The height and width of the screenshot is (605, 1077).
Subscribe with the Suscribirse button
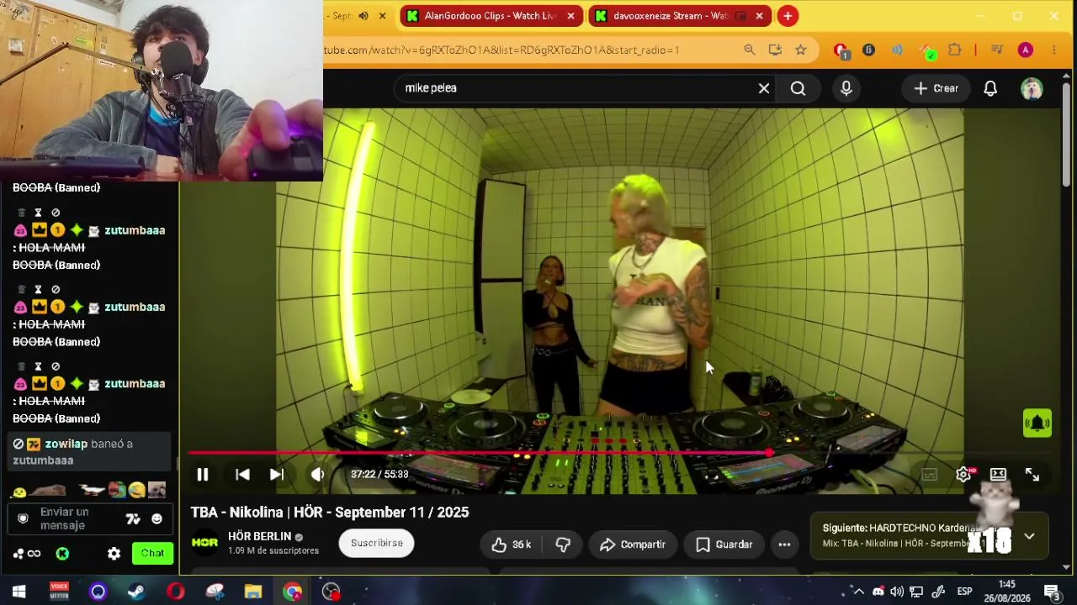377,543
